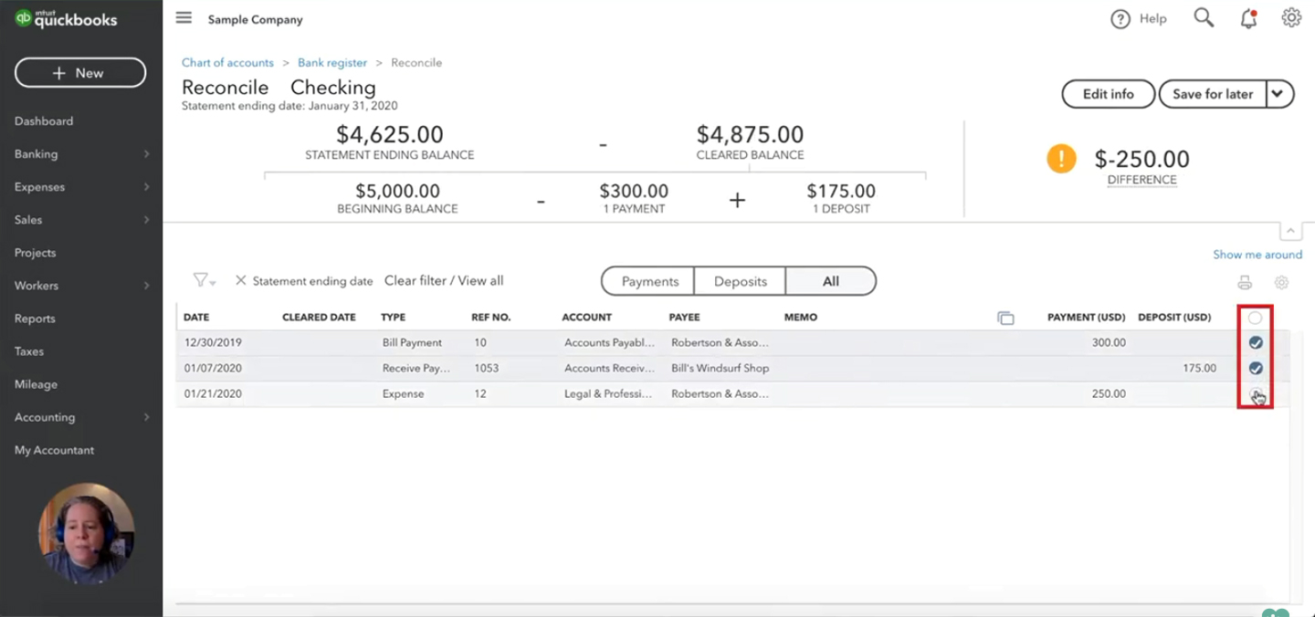Sort by the TYPE column header
The width and height of the screenshot is (1315, 617).
click(393, 318)
